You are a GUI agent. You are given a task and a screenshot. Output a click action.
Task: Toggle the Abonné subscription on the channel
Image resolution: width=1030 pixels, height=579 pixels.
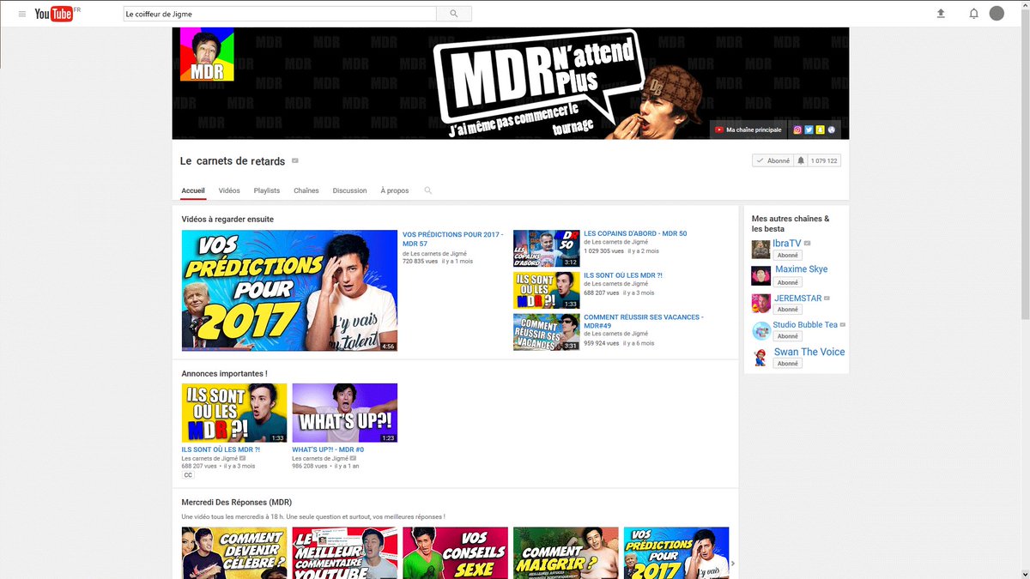[772, 160]
